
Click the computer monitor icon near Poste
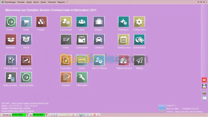click(162, 108)
